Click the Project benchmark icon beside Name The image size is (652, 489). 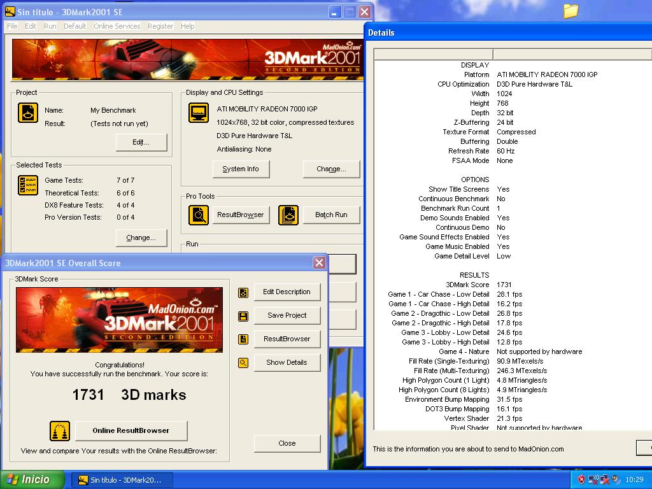pyautogui.click(x=28, y=113)
